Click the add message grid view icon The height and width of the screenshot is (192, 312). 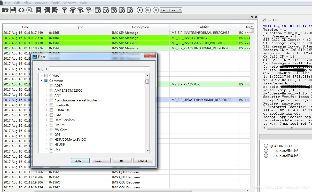[114, 10]
